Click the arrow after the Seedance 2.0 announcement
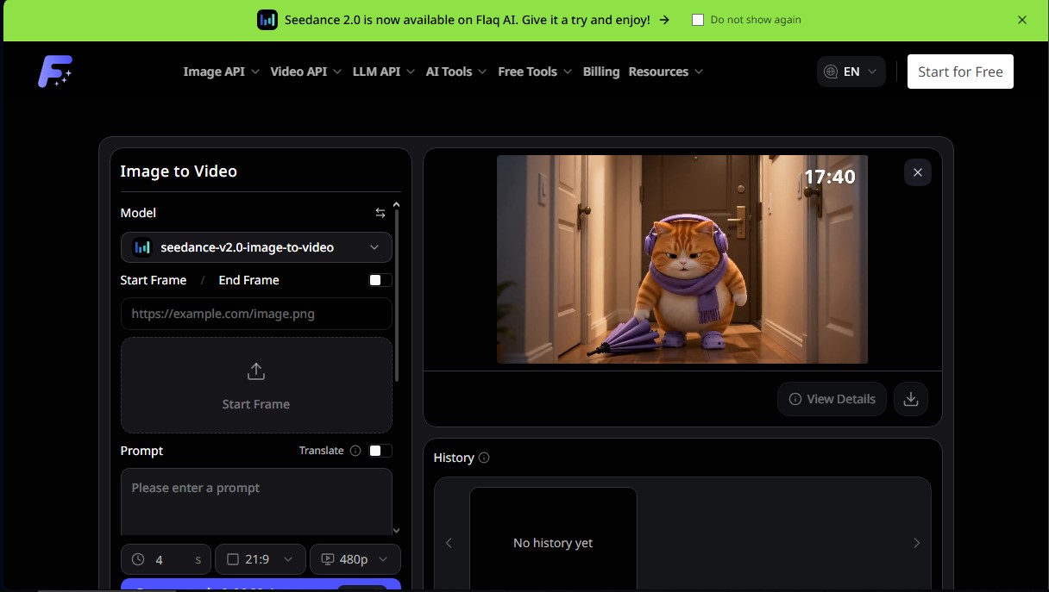 click(x=664, y=20)
